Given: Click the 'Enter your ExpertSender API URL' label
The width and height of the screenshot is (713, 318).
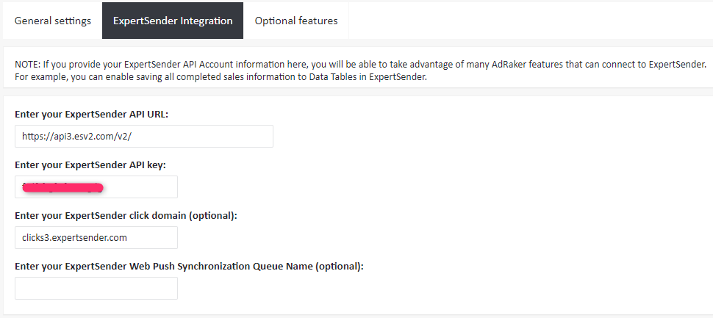Looking at the screenshot, I should (92, 115).
